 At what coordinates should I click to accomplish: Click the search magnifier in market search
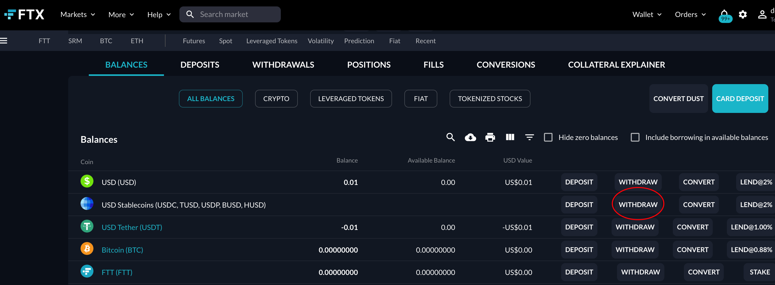point(190,14)
